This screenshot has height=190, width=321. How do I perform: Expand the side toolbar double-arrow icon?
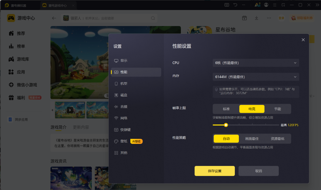point(317,5)
